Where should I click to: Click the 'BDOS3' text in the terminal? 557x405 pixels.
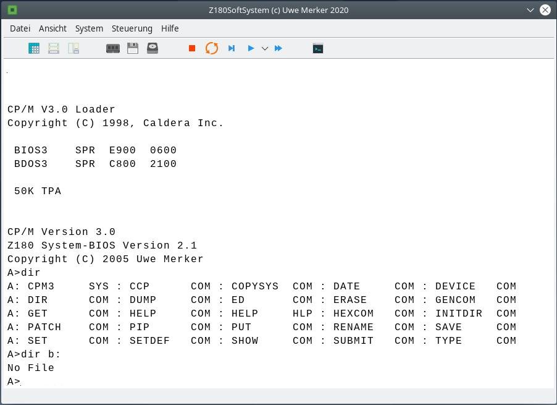tap(30, 164)
